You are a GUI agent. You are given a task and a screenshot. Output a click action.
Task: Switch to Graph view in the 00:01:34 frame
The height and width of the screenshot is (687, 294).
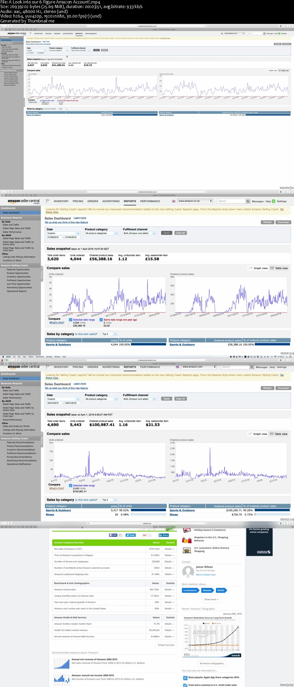(x=258, y=268)
